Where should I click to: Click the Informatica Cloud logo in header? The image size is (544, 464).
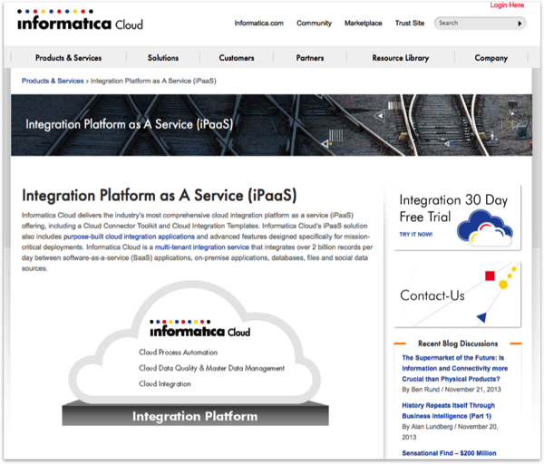[80, 20]
